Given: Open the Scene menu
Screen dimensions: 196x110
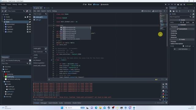Looking at the screenshot, I should click(x=3, y=4).
